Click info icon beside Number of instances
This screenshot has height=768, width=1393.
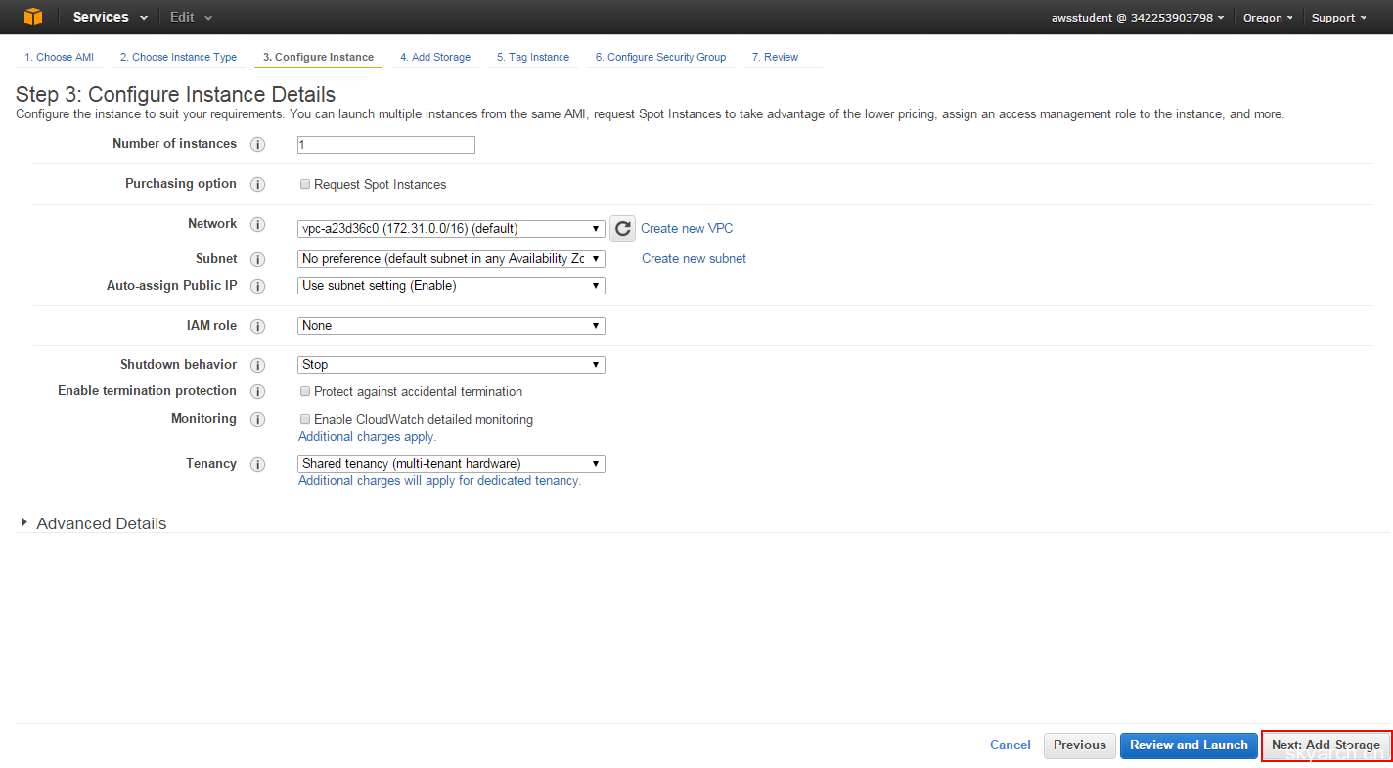[257, 145]
